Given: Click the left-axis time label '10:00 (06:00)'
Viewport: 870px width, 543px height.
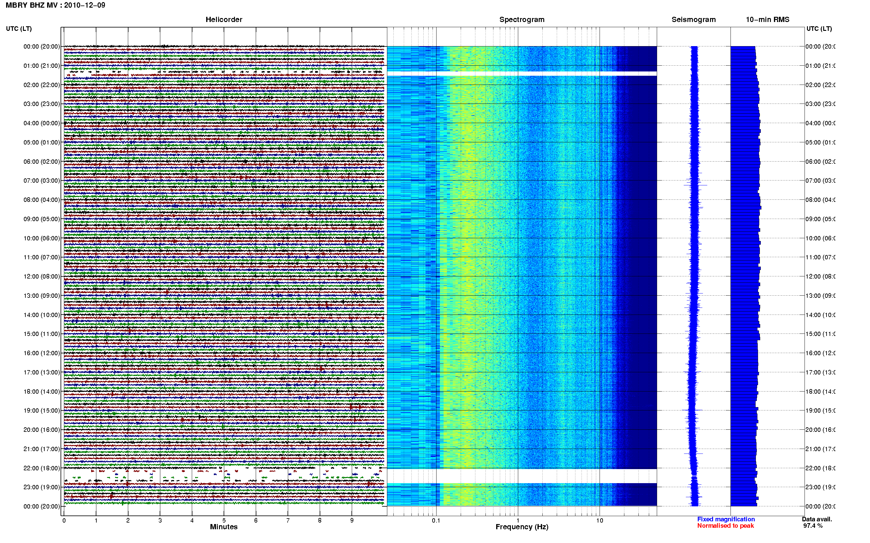Looking at the screenshot, I should pos(42,238).
